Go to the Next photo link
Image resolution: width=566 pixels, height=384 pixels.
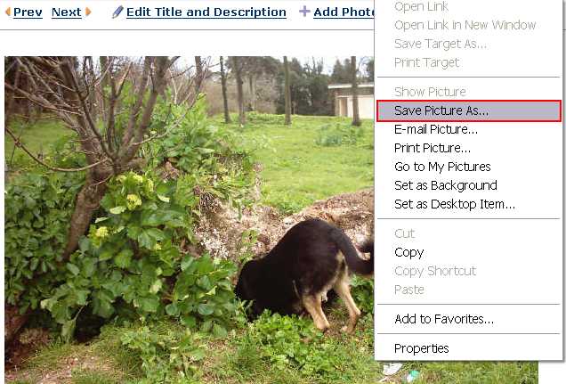point(67,12)
